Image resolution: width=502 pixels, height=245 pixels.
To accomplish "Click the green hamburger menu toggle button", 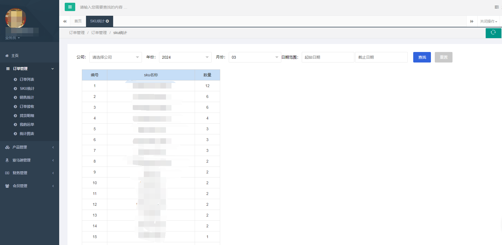I will [70, 7].
